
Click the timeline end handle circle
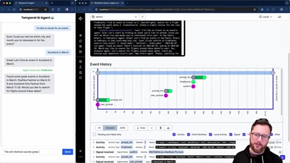coord(273,73)
